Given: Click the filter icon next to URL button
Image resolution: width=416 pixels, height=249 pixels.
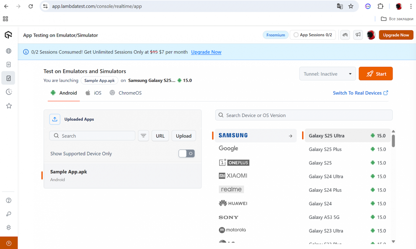Looking at the screenshot, I should pos(143,136).
